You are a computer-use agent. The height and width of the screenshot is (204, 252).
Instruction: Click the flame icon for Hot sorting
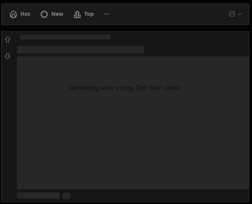coord(13,14)
